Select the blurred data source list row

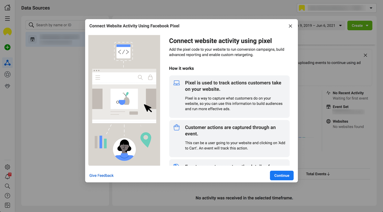55,39
